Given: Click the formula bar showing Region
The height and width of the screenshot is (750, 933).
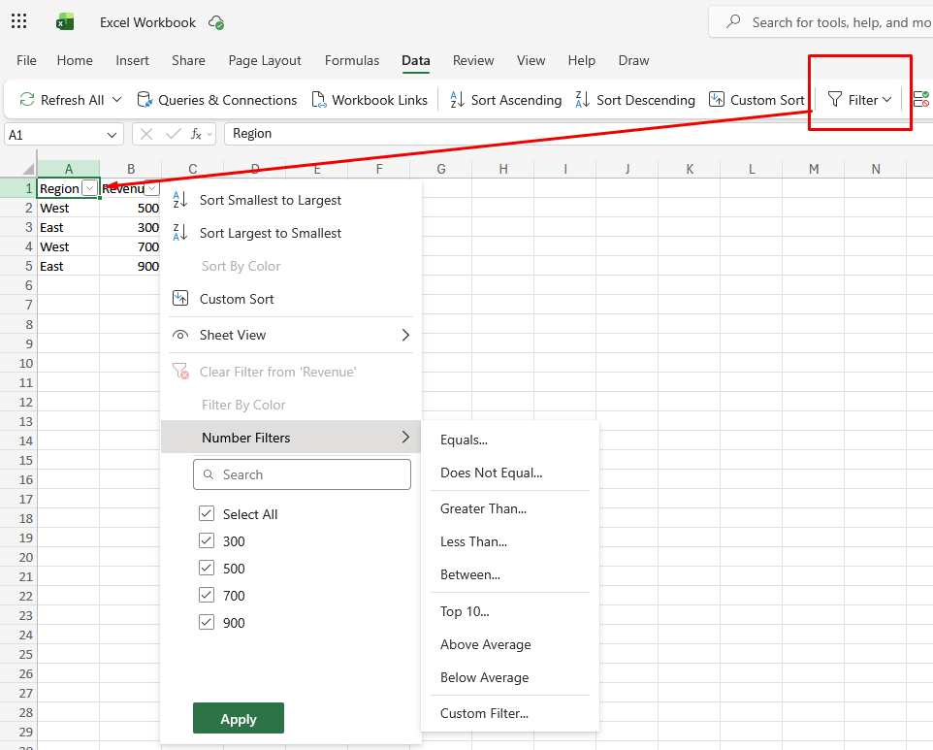Looking at the screenshot, I should pos(577,134).
